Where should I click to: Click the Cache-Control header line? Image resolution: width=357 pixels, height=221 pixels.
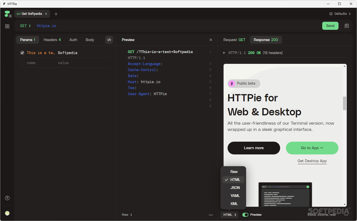[x=143, y=70]
